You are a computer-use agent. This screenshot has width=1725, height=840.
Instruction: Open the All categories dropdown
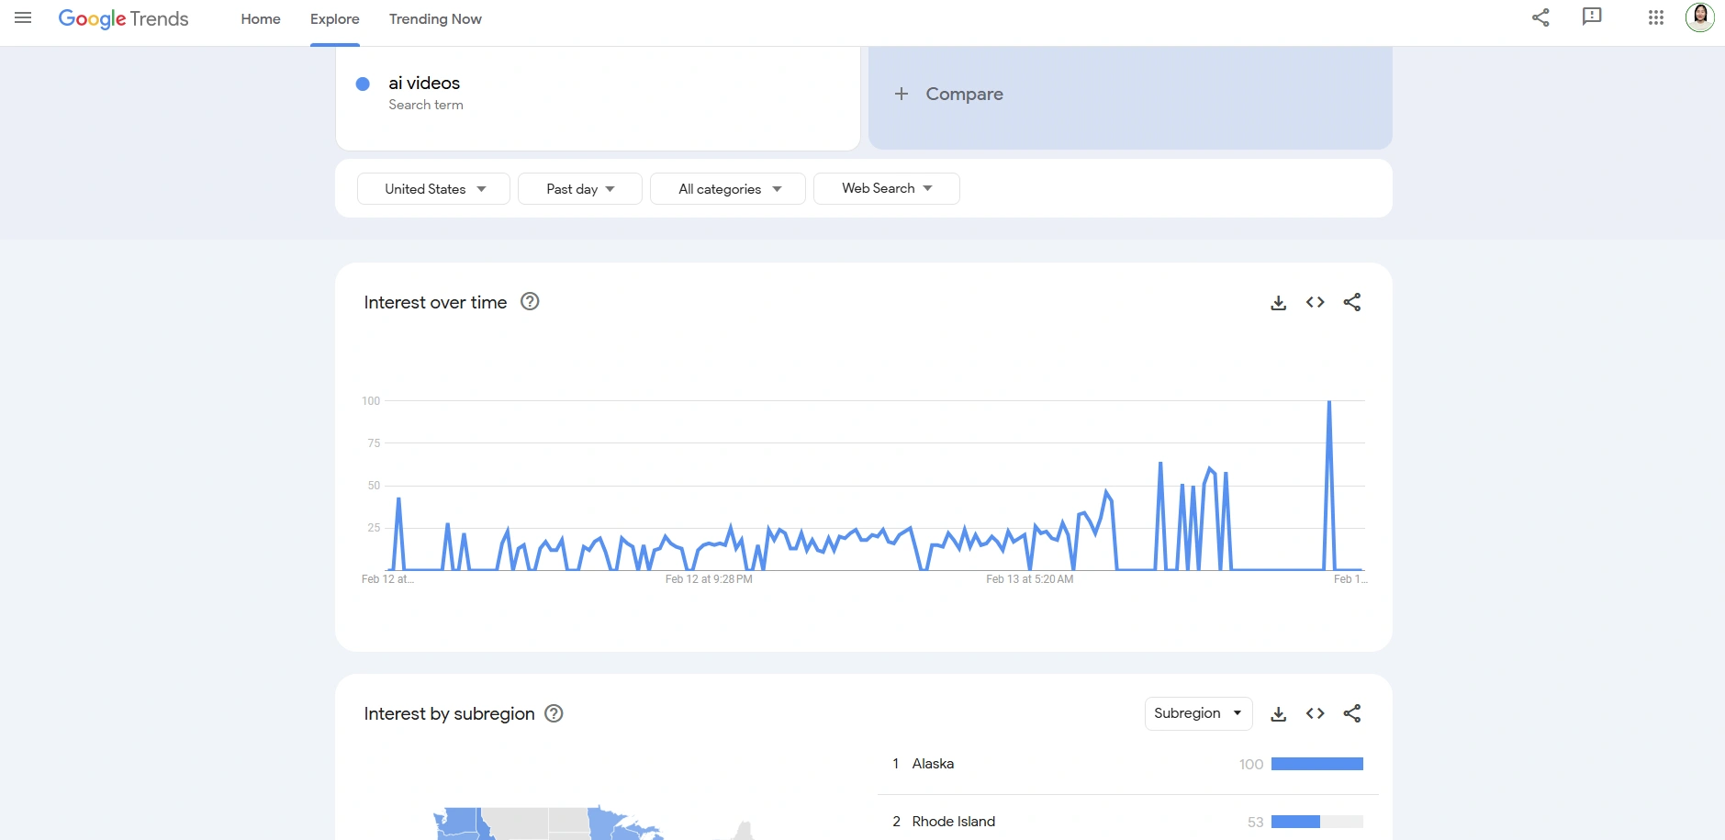728,189
